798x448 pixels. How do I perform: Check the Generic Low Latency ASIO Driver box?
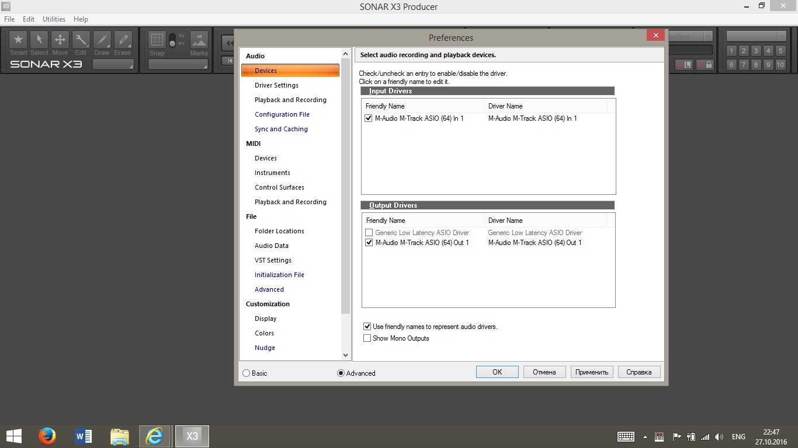369,233
